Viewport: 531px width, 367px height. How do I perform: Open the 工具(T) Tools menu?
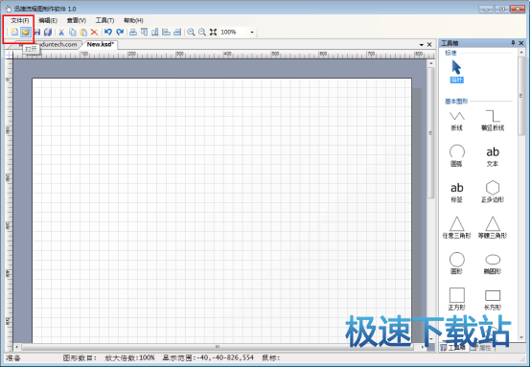[x=104, y=21]
